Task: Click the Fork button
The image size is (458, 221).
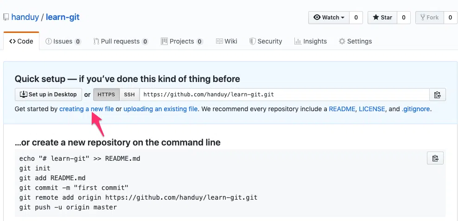Action: pyautogui.click(x=430, y=18)
